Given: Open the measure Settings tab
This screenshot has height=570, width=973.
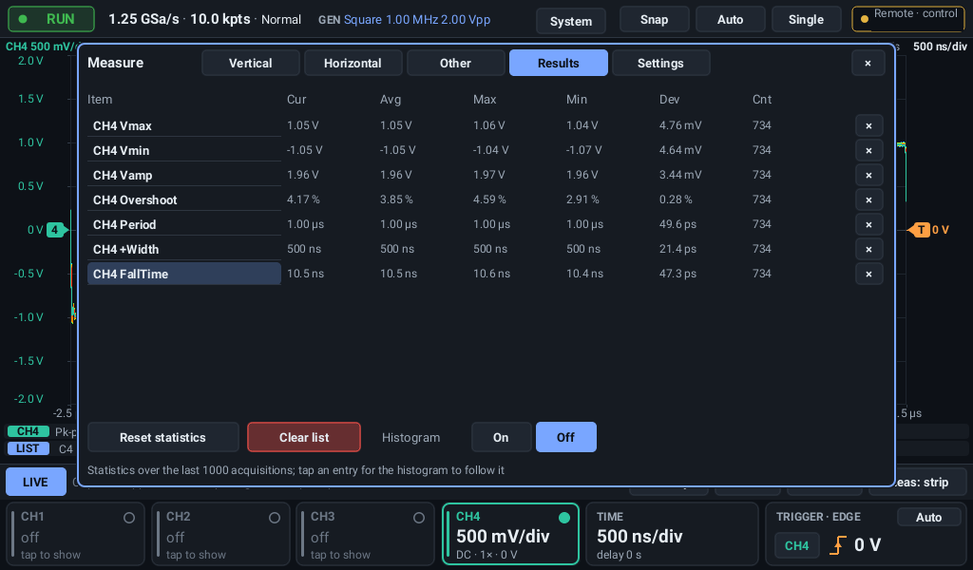Looking at the screenshot, I should 661,64.
